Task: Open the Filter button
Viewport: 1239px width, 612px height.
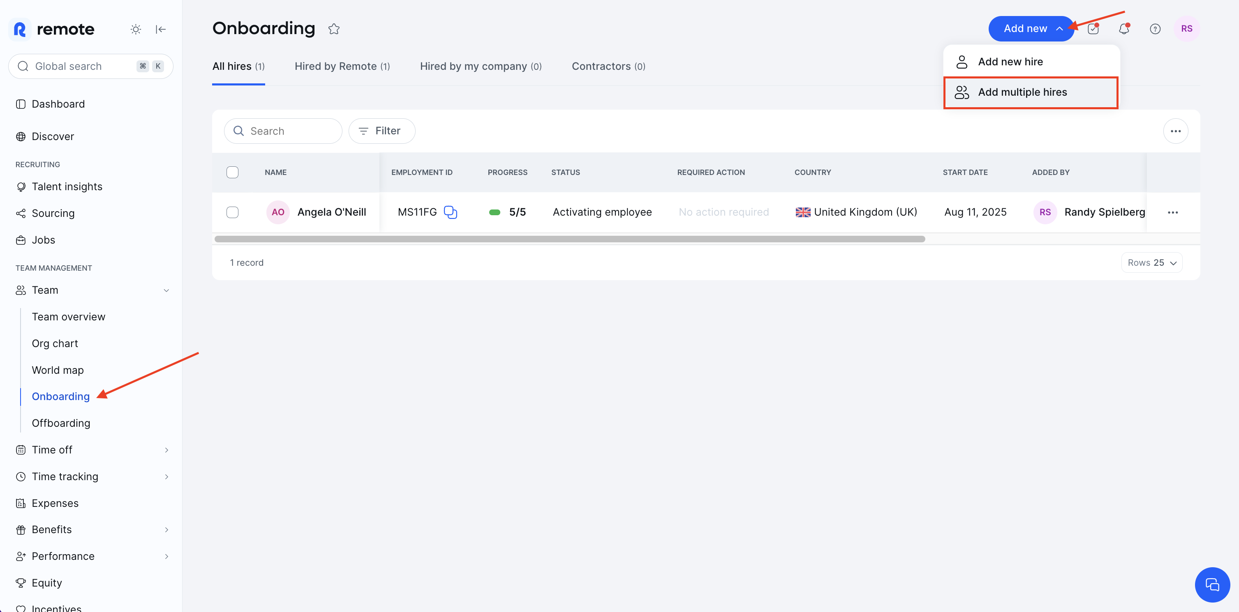Action: click(382, 131)
